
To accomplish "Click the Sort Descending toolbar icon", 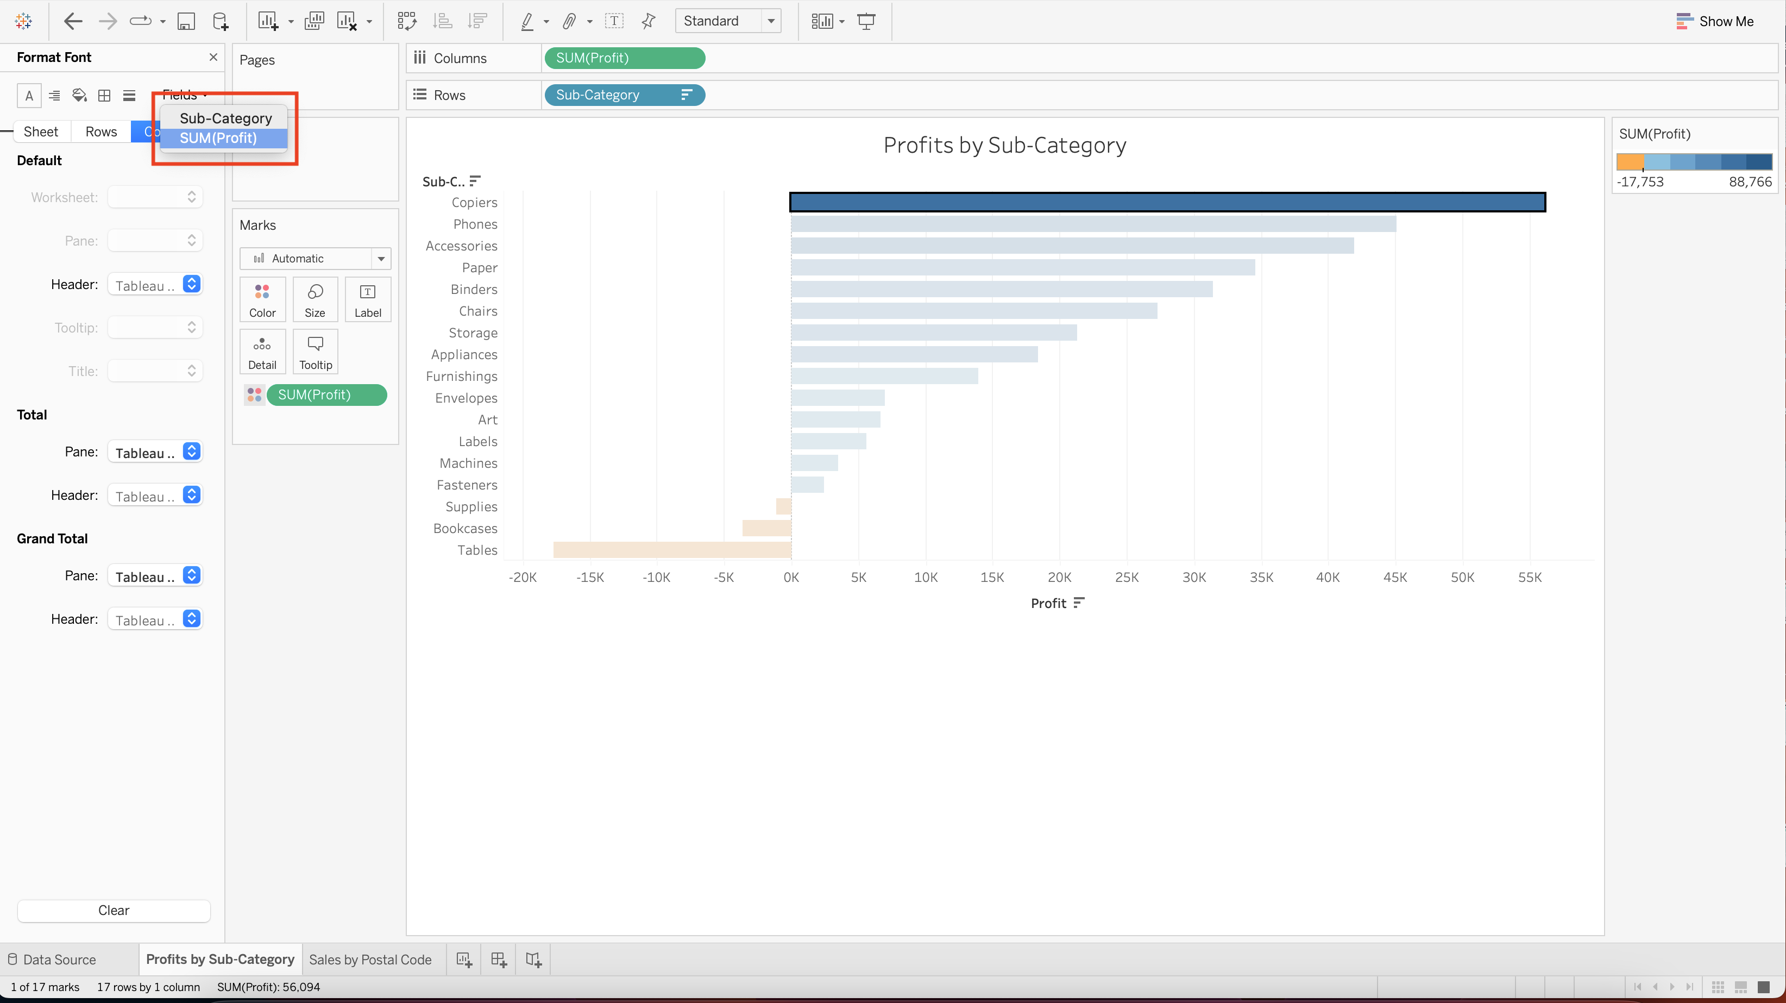I will 477,22.
